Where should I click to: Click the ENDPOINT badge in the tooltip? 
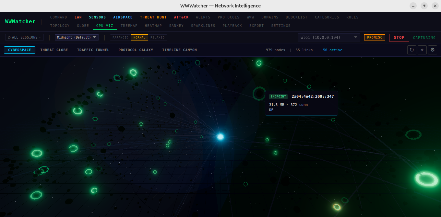click(279, 97)
